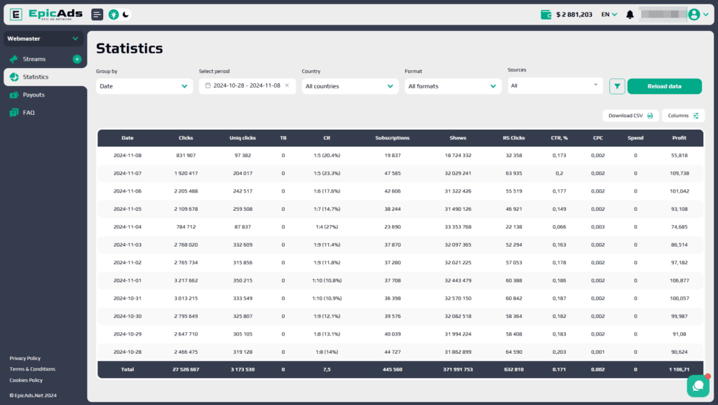Click the CPC column header
The height and width of the screenshot is (405, 718).
[x=597, y=138]
